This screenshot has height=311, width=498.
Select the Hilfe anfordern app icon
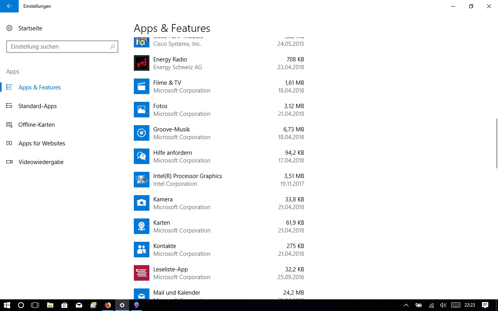(x=142, y=156)
